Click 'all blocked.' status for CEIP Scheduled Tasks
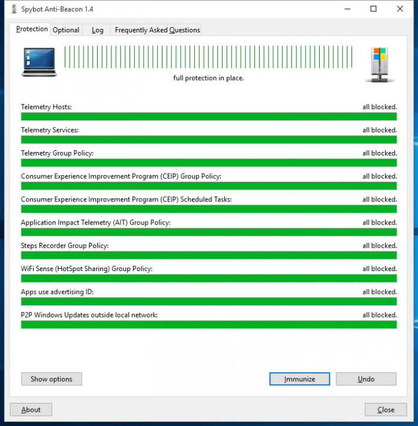The width and height of the screenshot is (418, 426). point(380,199)
